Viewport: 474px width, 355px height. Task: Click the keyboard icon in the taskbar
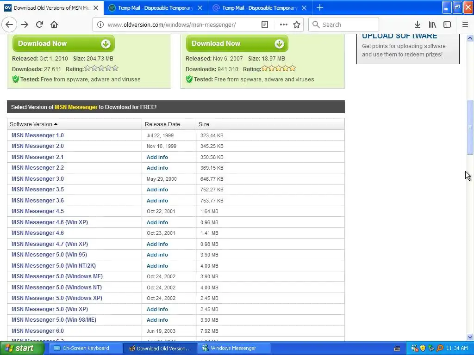[397, 349]
